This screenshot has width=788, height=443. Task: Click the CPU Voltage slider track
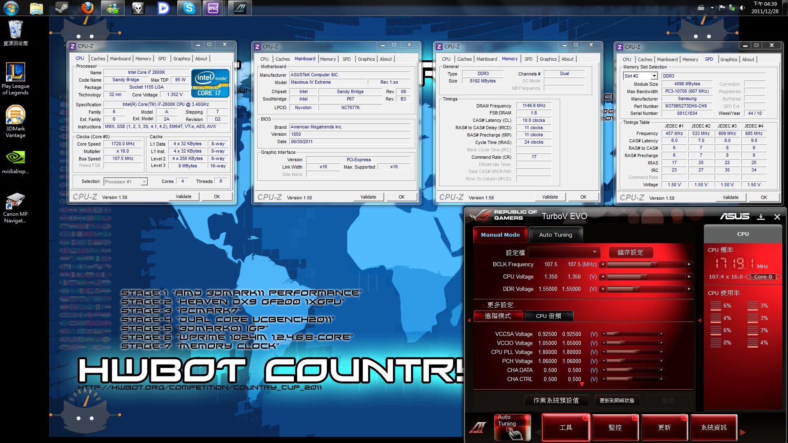point(646,277)
